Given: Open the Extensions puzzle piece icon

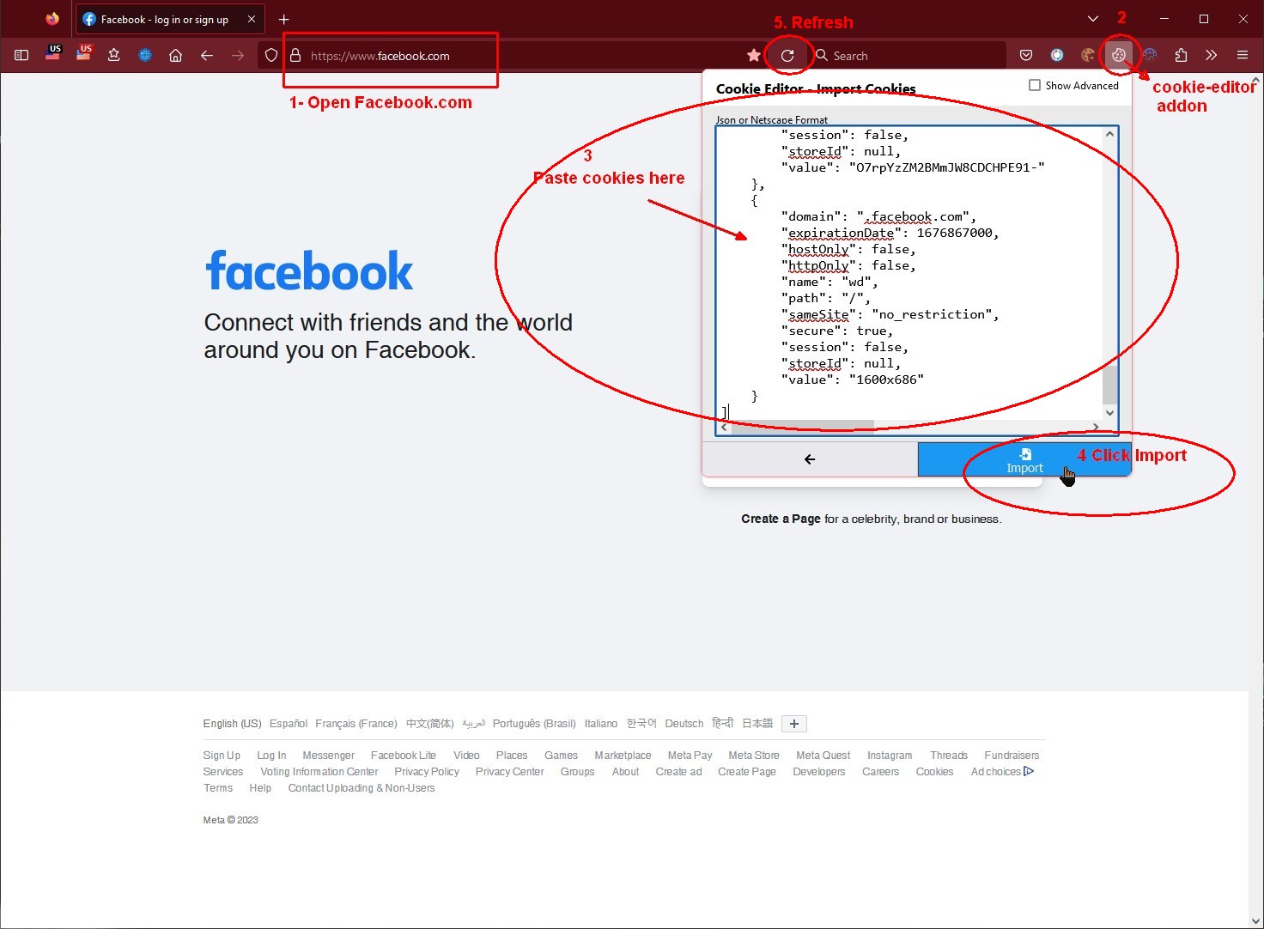Looking at the screenshot, I should pos(1181,56).
